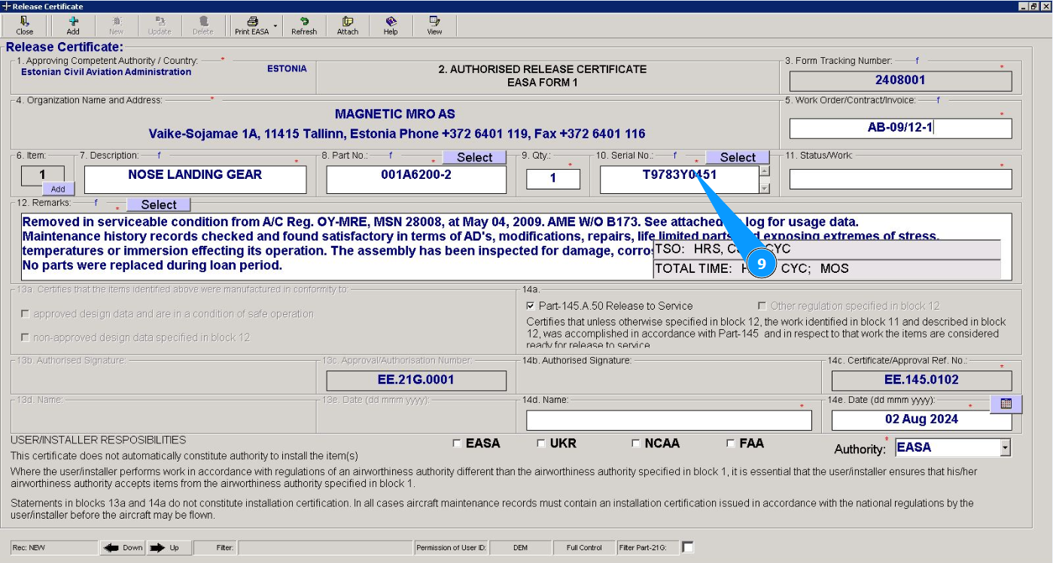This screenshot has width=1053, height=563.
Task: Click the Add button under Item
Action: pyautogui.click(x=58, y=189)
